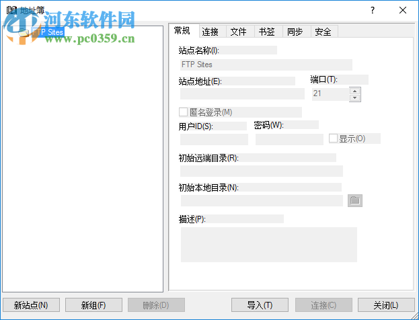
Task: Click the port field showing 21
Action: click(x=330, y=94)
